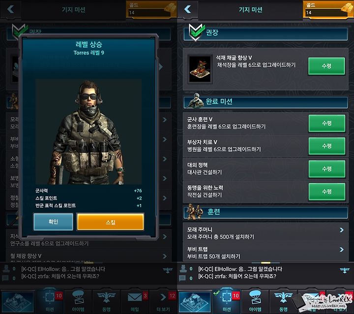Tap alliance emblem beside right chat messages
354x314 pixels.
(x=345, y=270)
